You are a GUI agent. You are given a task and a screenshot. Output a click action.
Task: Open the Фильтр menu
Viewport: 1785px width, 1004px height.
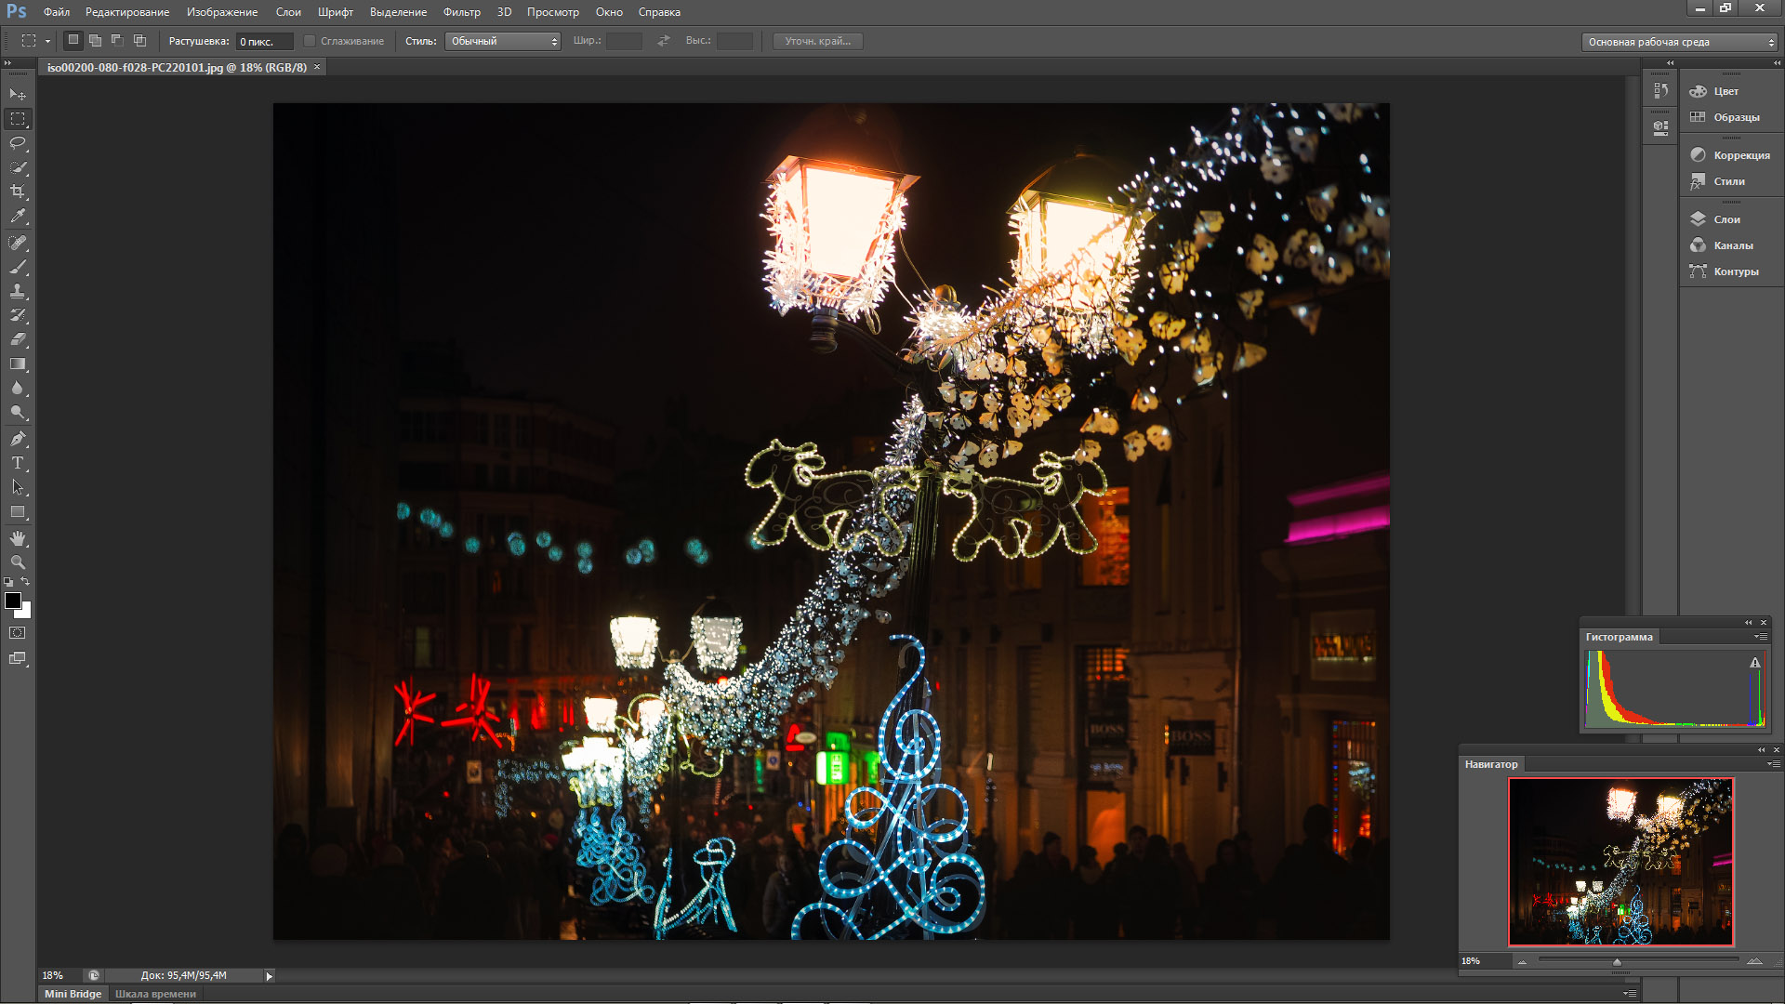coord(461,12)
